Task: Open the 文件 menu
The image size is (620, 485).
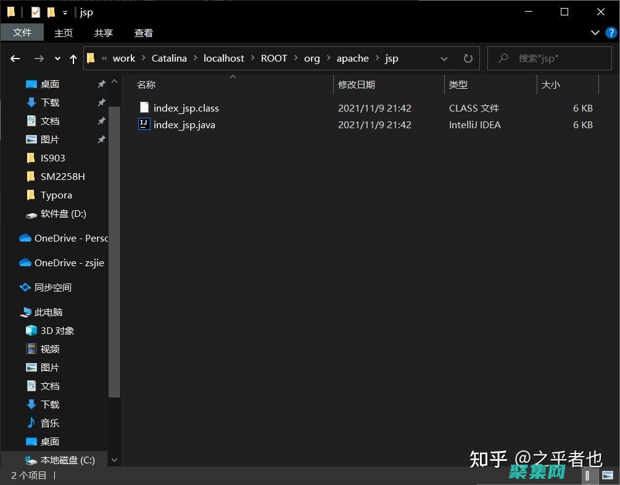Action: click(22, 32)
